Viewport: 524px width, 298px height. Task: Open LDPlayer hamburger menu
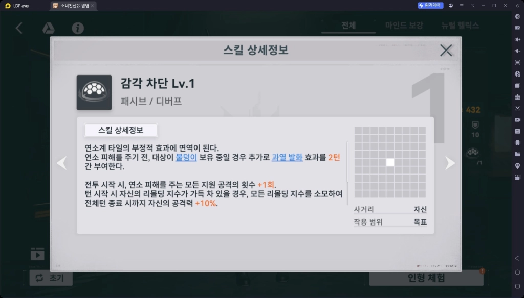[462, 5]
